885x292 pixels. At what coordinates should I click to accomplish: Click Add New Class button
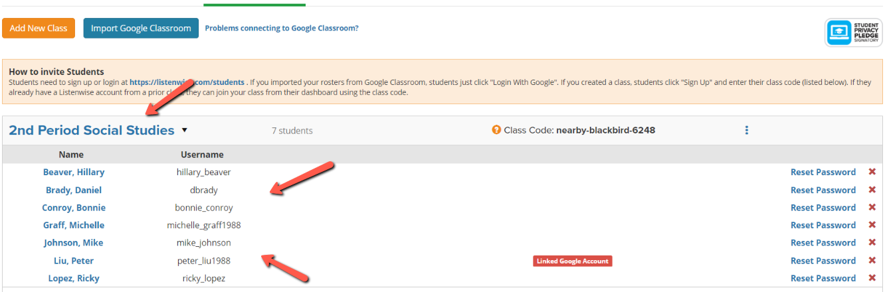click(x=39, y=28)
